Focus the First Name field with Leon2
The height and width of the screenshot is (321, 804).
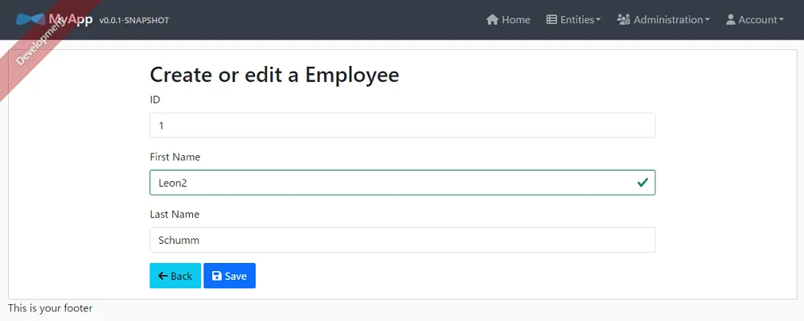click(x=403, y=183)
